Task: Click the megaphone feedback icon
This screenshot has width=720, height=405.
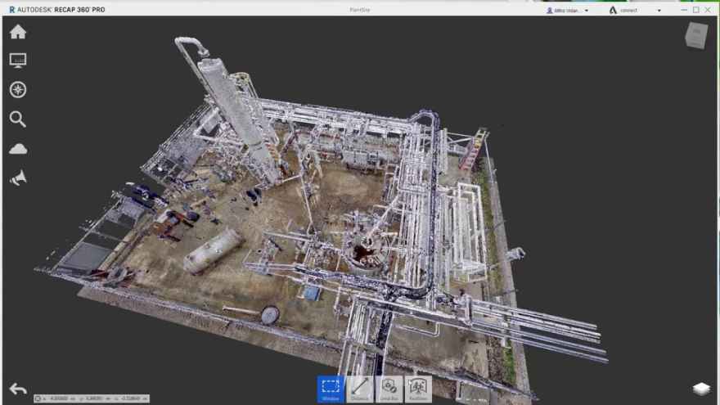Action: (18, 178)
